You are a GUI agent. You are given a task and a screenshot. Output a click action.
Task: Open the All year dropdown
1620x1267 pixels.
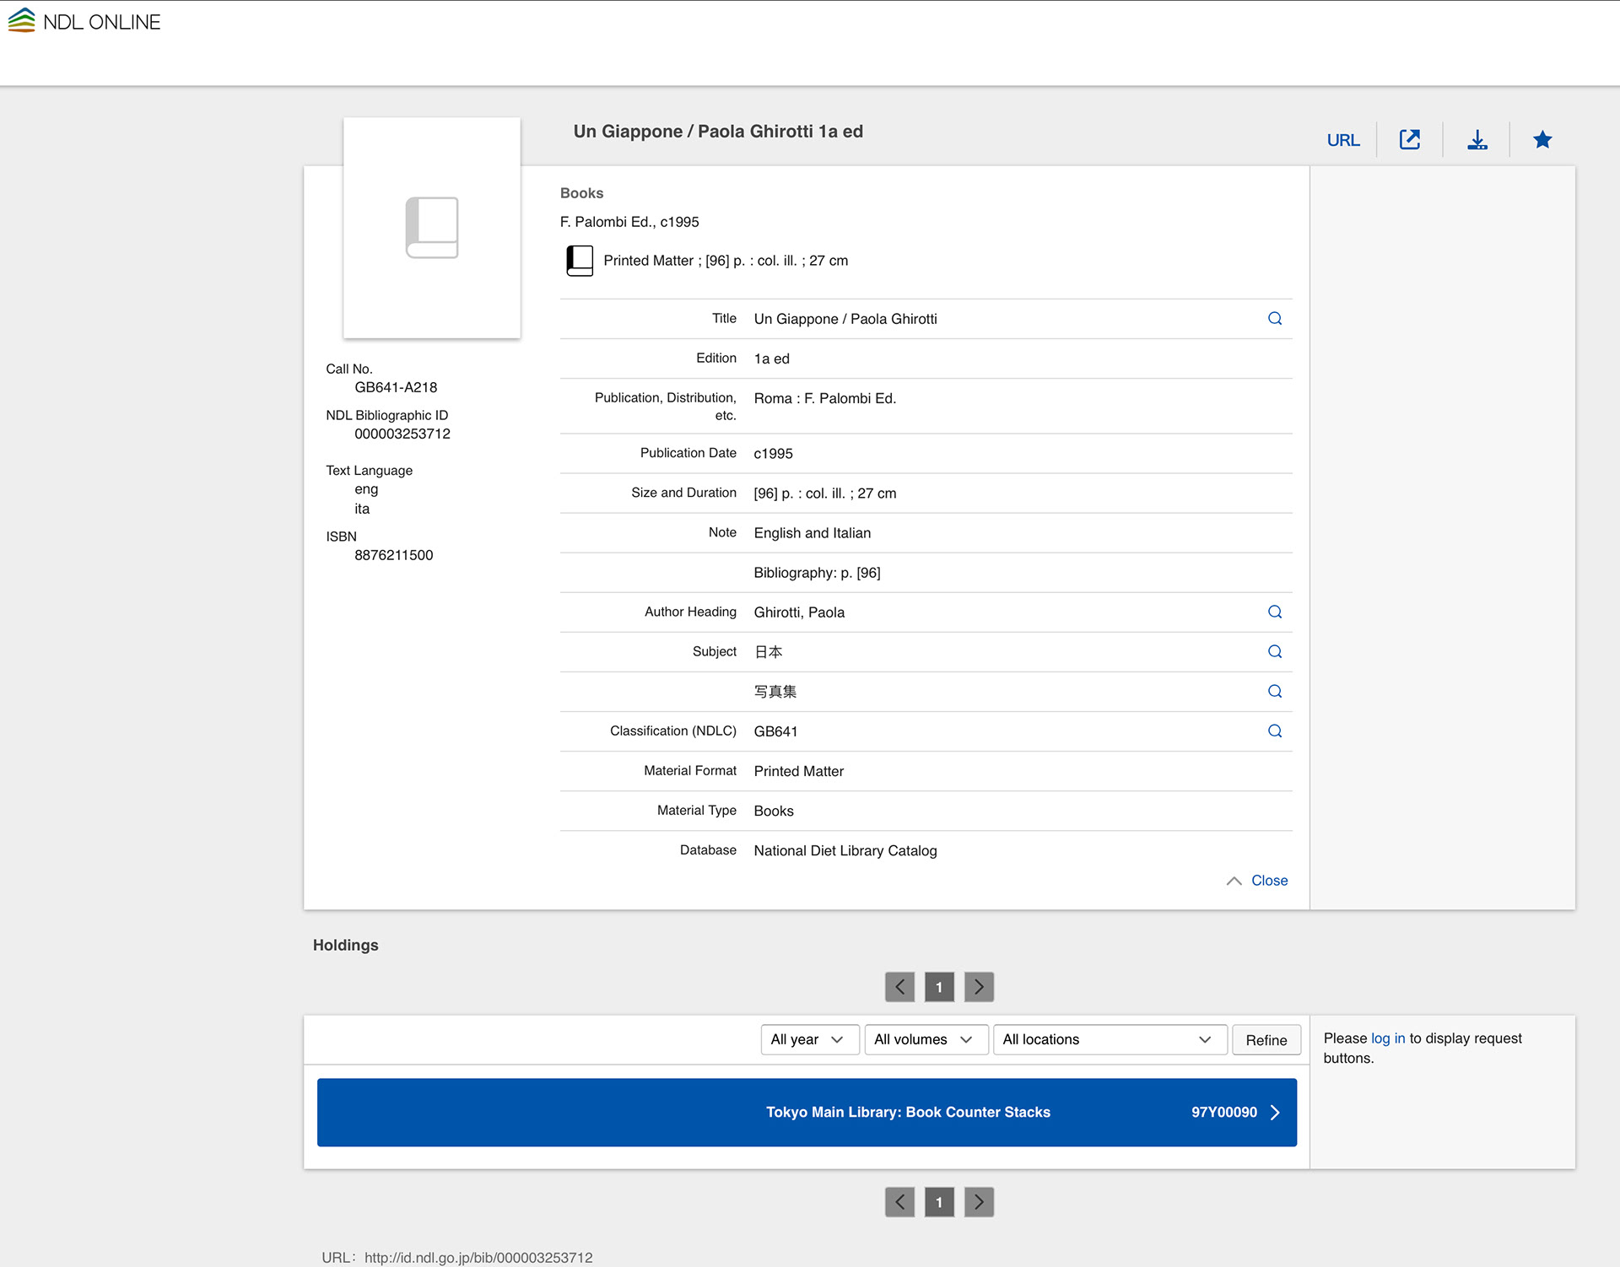coord(808,1039)
